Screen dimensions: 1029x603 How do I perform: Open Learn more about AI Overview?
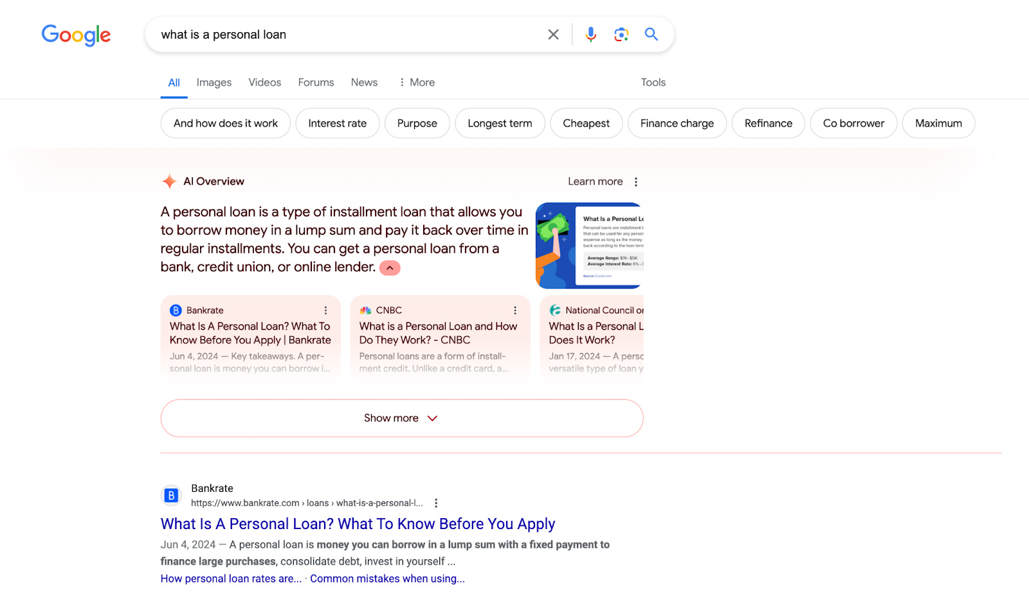(596, 181)
